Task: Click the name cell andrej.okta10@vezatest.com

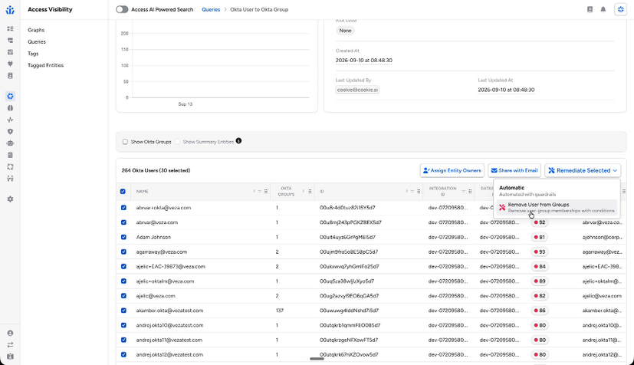Action: [x=169, y=325]
